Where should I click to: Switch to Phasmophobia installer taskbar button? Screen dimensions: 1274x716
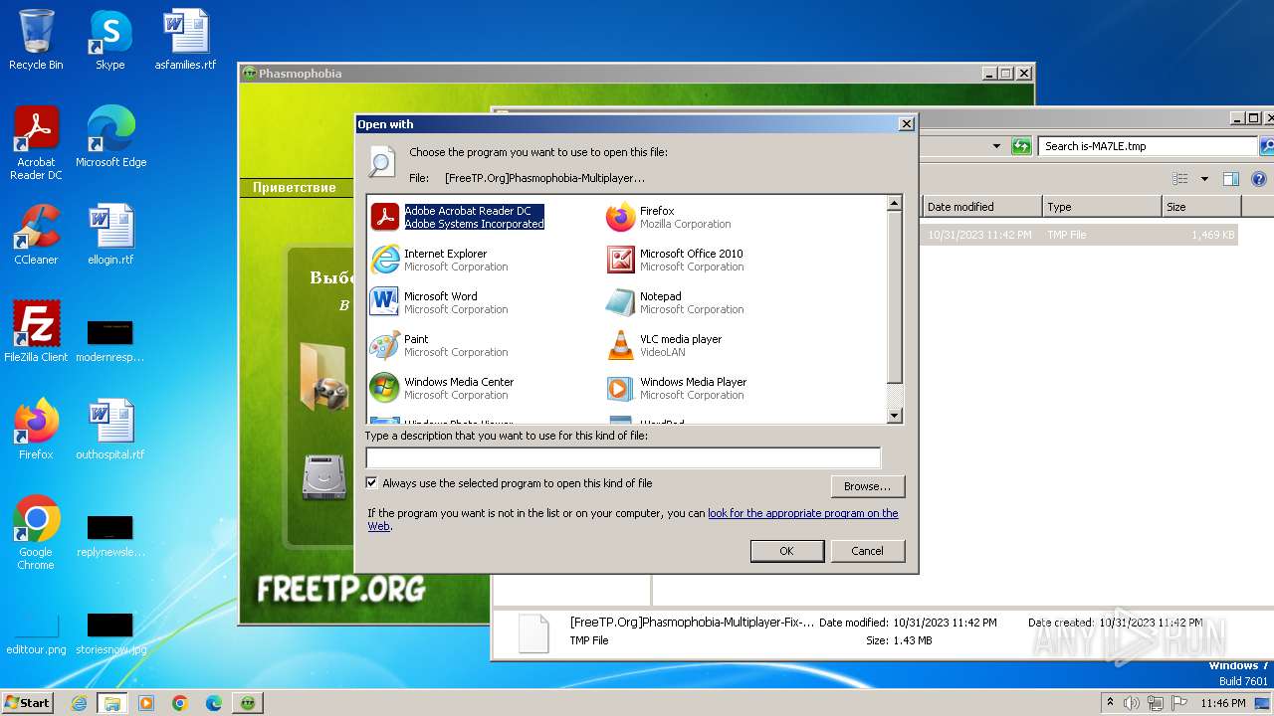(x=248, y=703)
